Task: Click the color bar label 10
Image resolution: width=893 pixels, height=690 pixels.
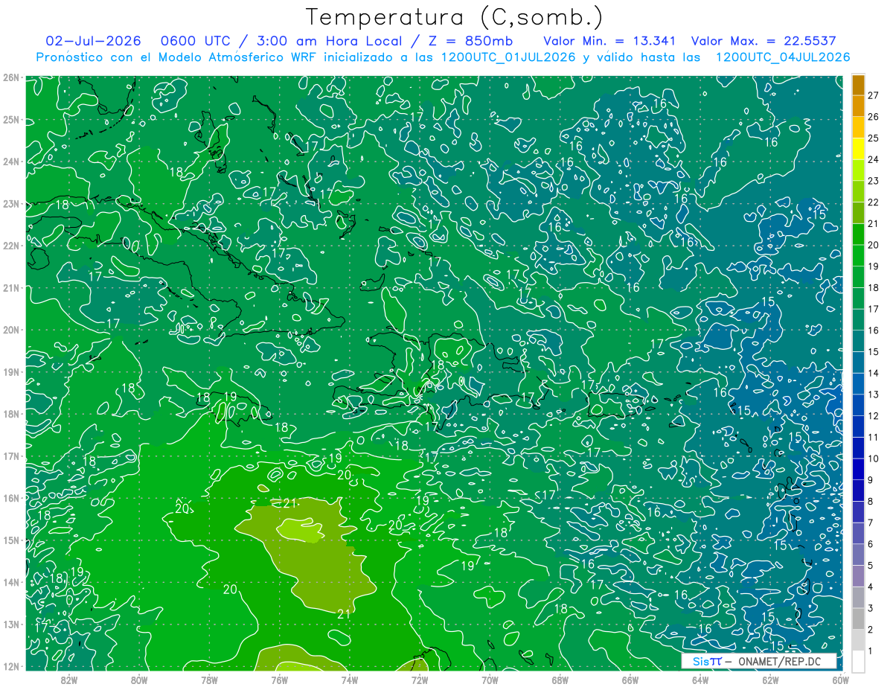Action: point(873,459)
